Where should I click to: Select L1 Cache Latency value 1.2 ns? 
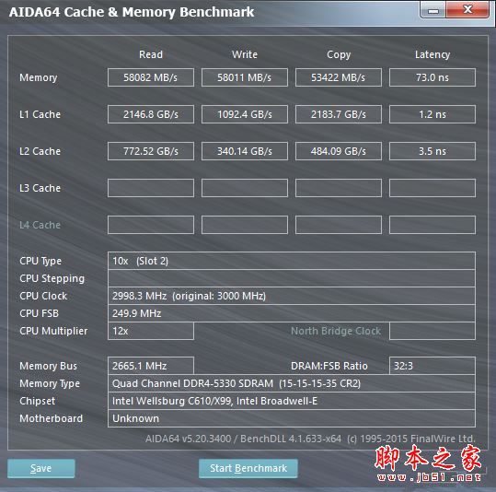[433, 114]
